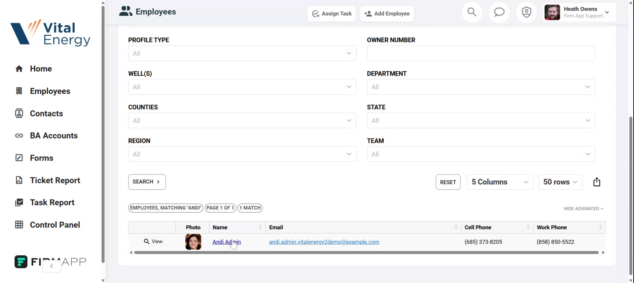Sort by Cell Phone column arrows
The height and width of the screenshot is (283, 634).
click(528, 227)
